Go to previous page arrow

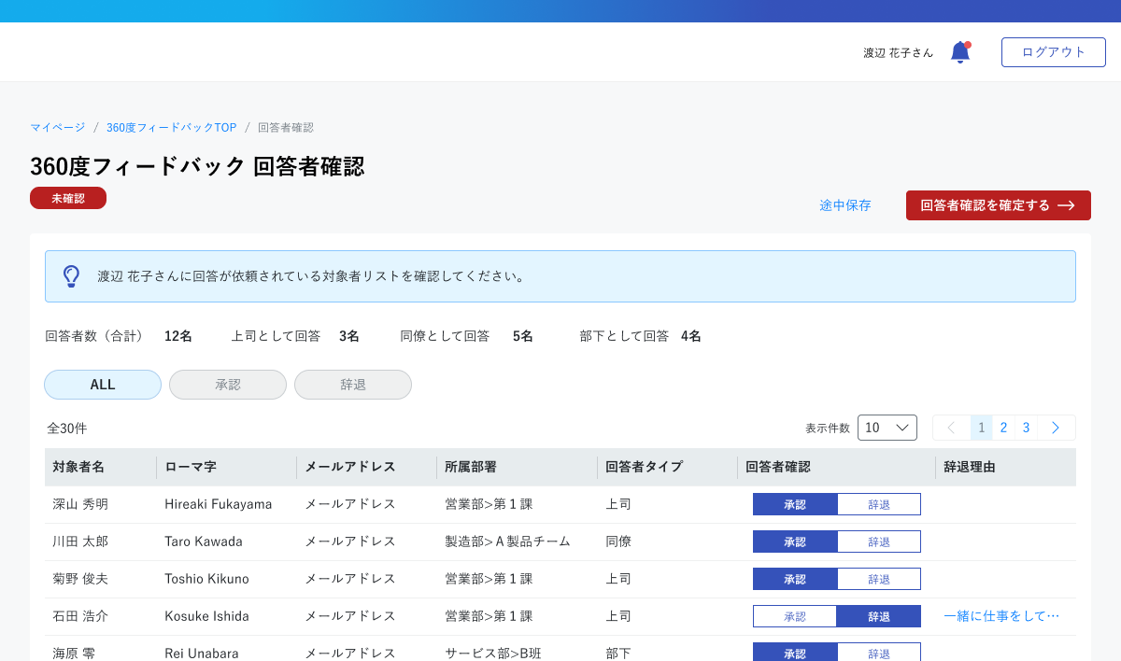click(951, 428)
